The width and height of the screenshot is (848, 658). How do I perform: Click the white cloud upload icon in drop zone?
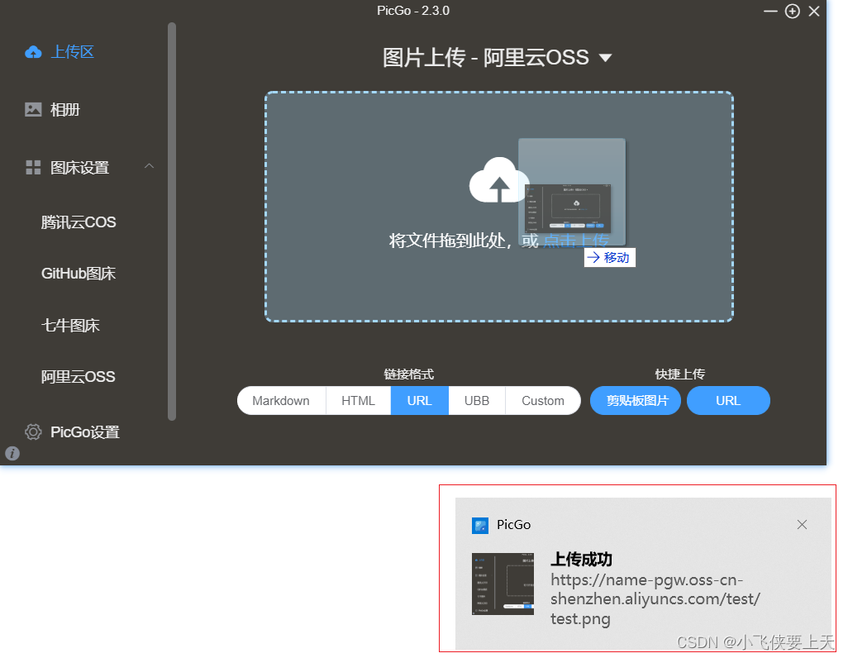click(498, 180)
